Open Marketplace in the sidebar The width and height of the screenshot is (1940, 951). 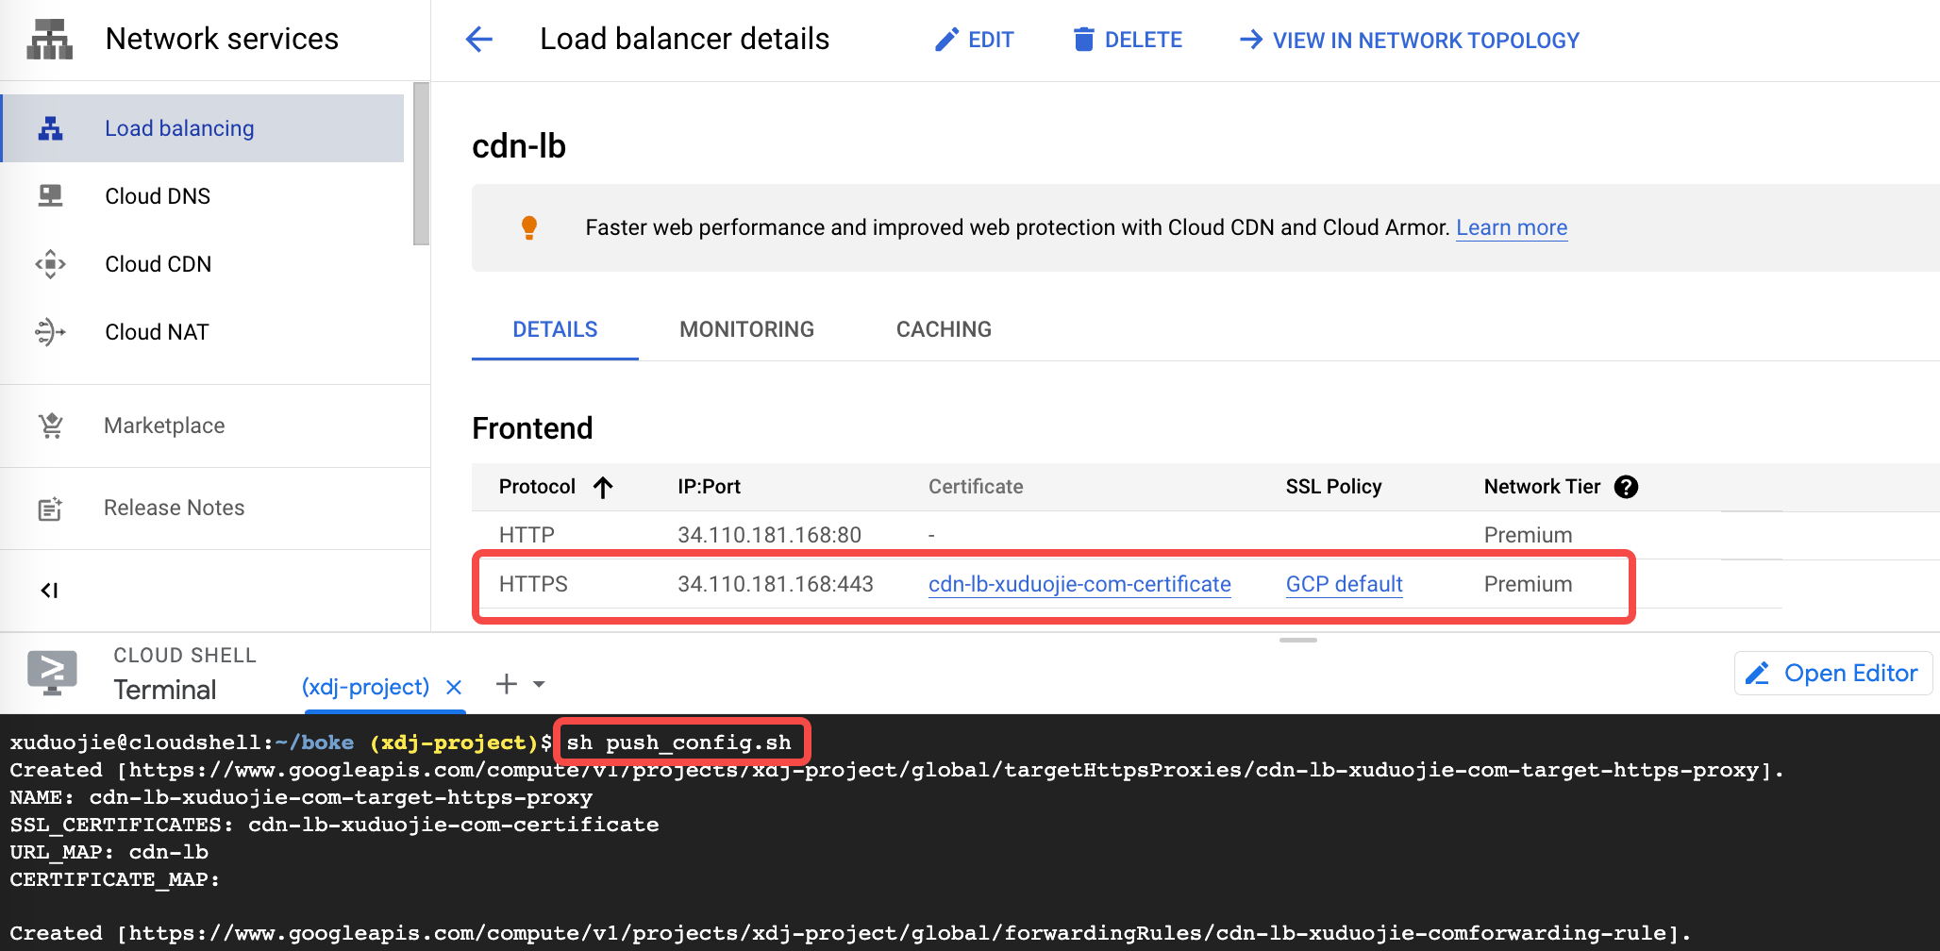pyautogui.click(x=215, y=425)
